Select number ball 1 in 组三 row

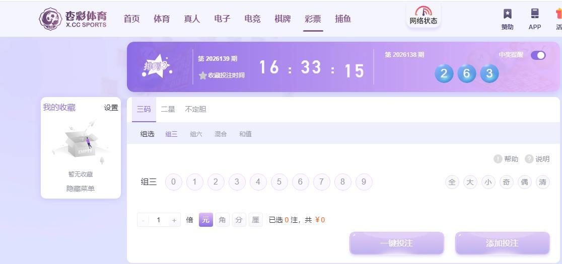(x=194, y=182)
